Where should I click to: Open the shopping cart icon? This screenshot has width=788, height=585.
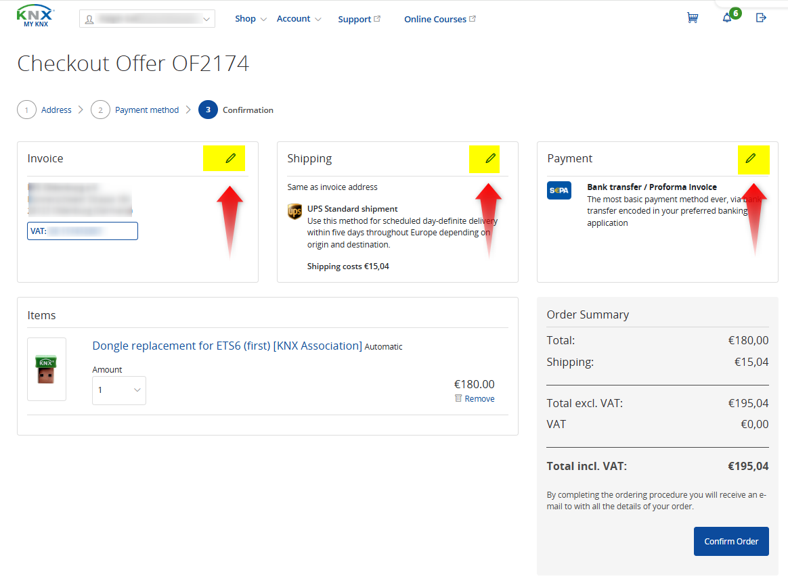693,18
